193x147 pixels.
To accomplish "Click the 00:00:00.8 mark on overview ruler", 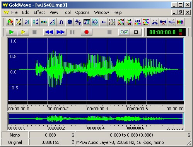I will pos(175,128).
